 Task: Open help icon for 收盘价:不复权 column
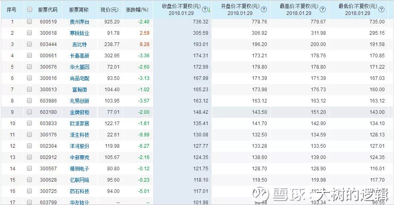(x=205, y=10)
